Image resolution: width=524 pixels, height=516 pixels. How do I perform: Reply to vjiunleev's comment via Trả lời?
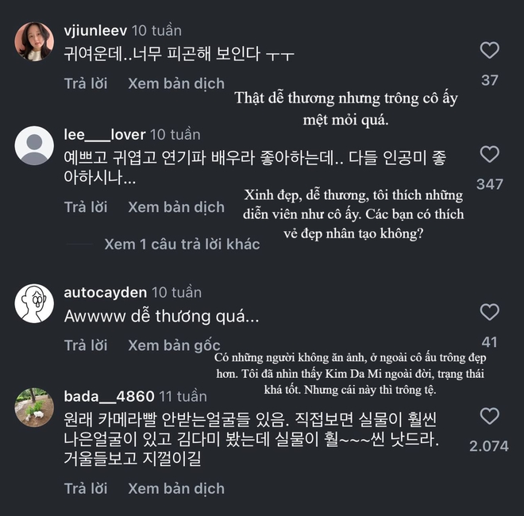(x=86, y=83)
